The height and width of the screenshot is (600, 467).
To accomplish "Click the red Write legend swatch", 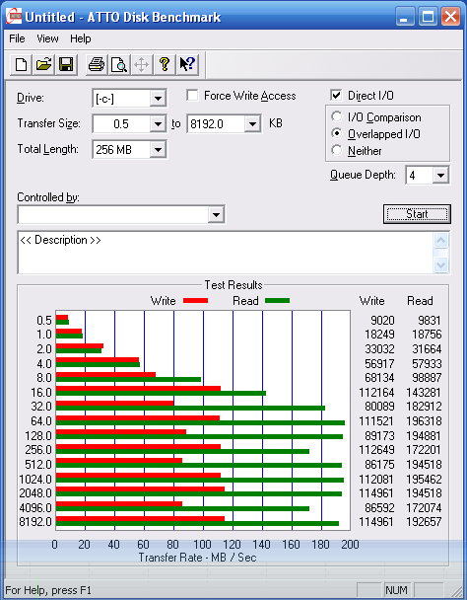I will (196, 301).
